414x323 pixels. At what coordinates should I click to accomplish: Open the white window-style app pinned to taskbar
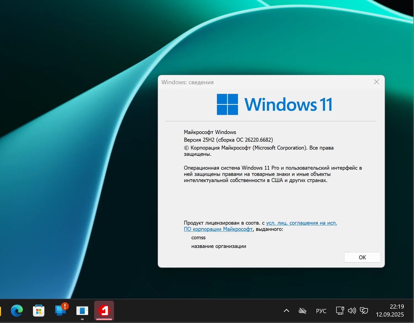[82, 311]
